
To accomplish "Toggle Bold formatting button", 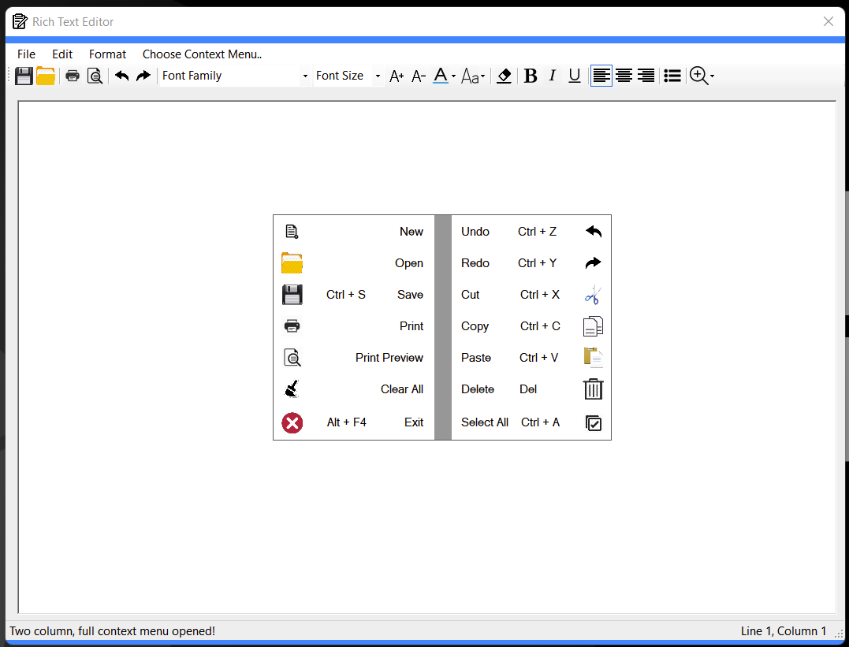I will [x=531, y=76].
